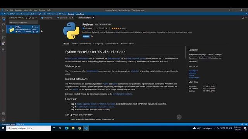Click the extensions search input field
Image resolution: width=248 pixels, height=139 pixels.
(x=23, y=22)
